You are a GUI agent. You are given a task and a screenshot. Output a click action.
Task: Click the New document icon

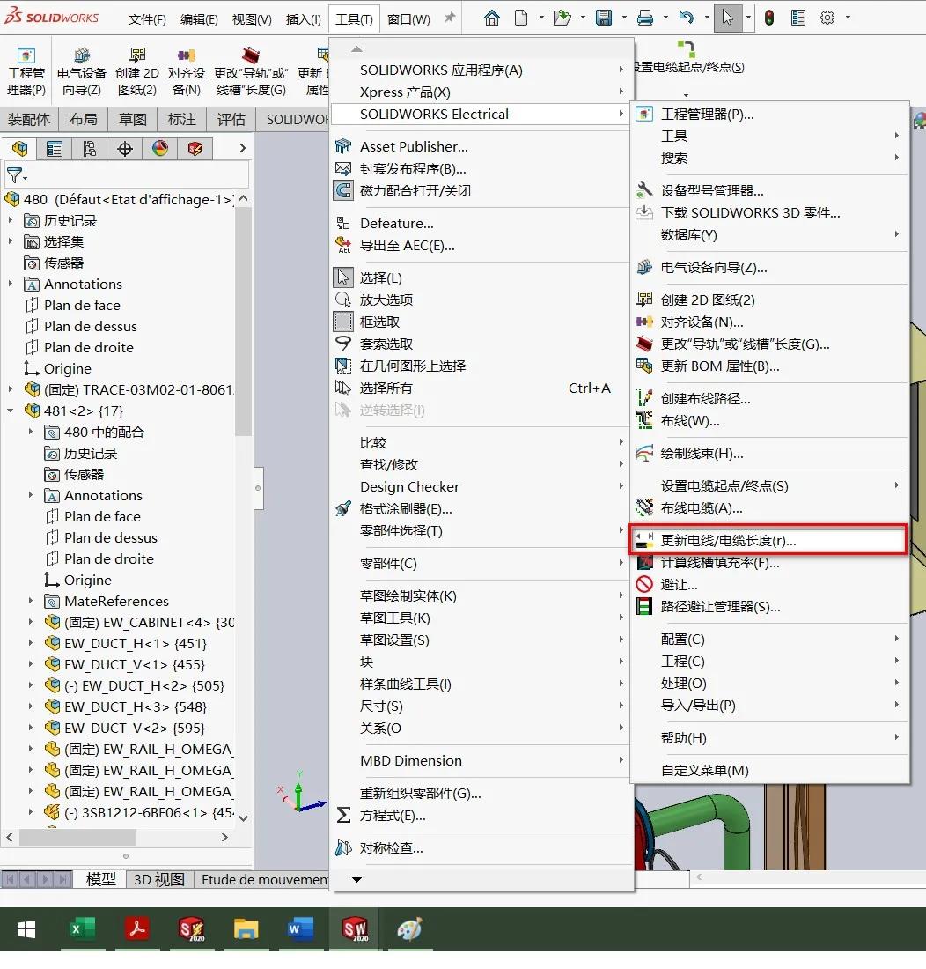tap(521, 18)
